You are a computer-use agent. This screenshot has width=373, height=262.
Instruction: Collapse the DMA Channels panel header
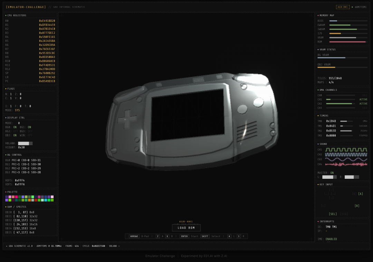[x=328, y=90]
